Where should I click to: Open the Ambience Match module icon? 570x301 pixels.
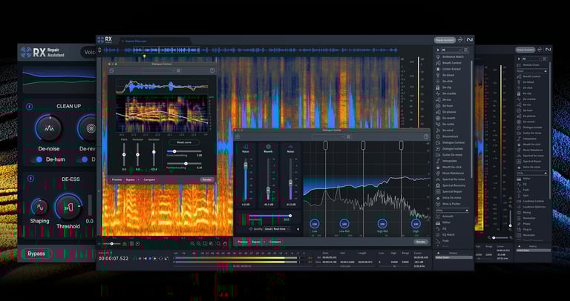click(439, 56)
